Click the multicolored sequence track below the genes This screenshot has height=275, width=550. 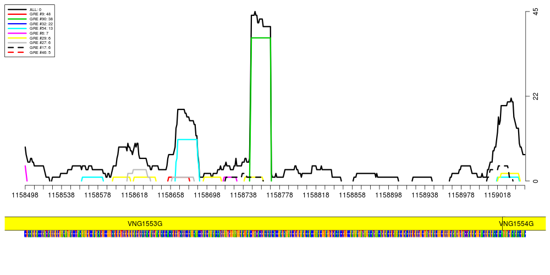(x=275, y=234)
